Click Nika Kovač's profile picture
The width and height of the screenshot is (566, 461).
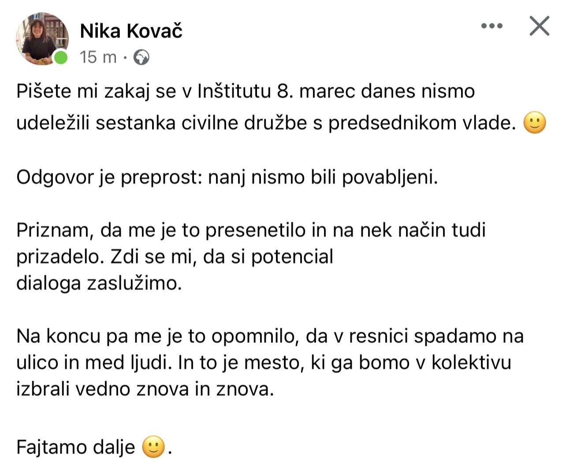point(42,38)
